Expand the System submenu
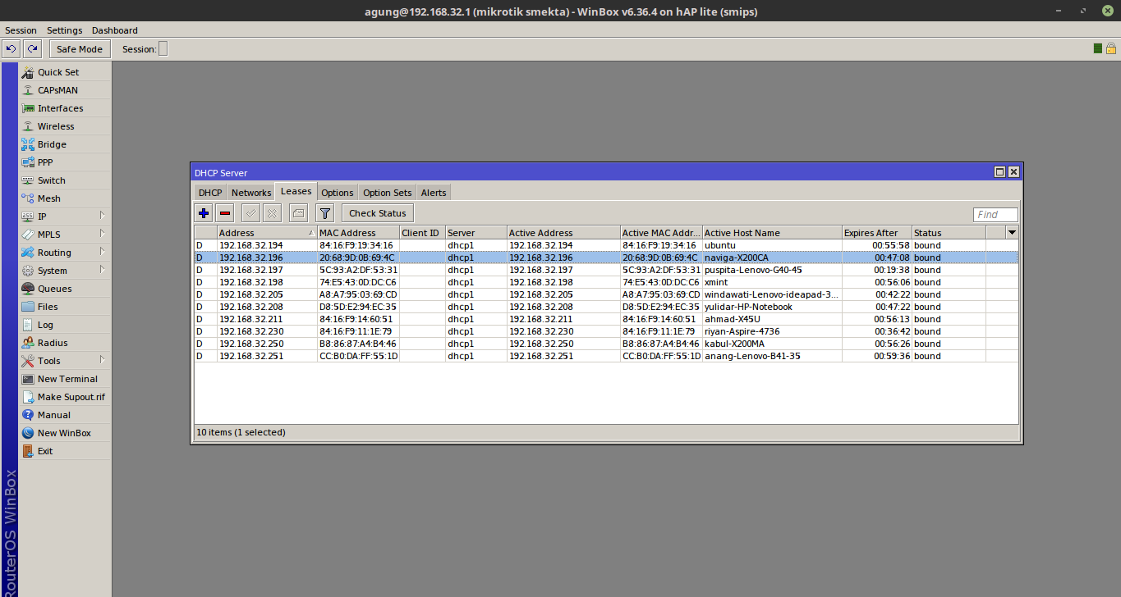This screenshot has width=1121, height=597. (x=65, y=271)
